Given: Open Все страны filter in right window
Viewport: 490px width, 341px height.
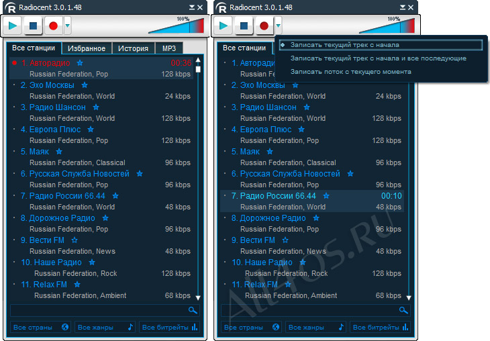Looking at the screenshot, I should pos(251,328).
